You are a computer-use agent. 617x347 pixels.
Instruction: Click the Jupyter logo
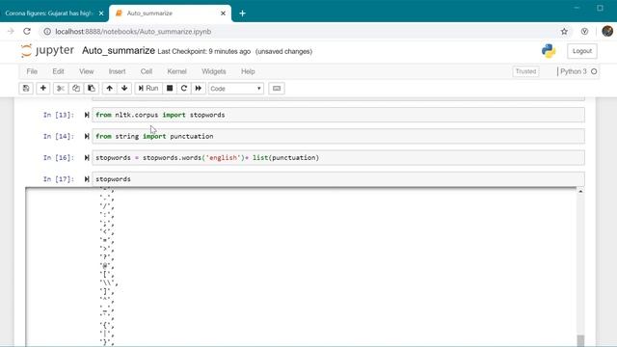coord(47,51)
